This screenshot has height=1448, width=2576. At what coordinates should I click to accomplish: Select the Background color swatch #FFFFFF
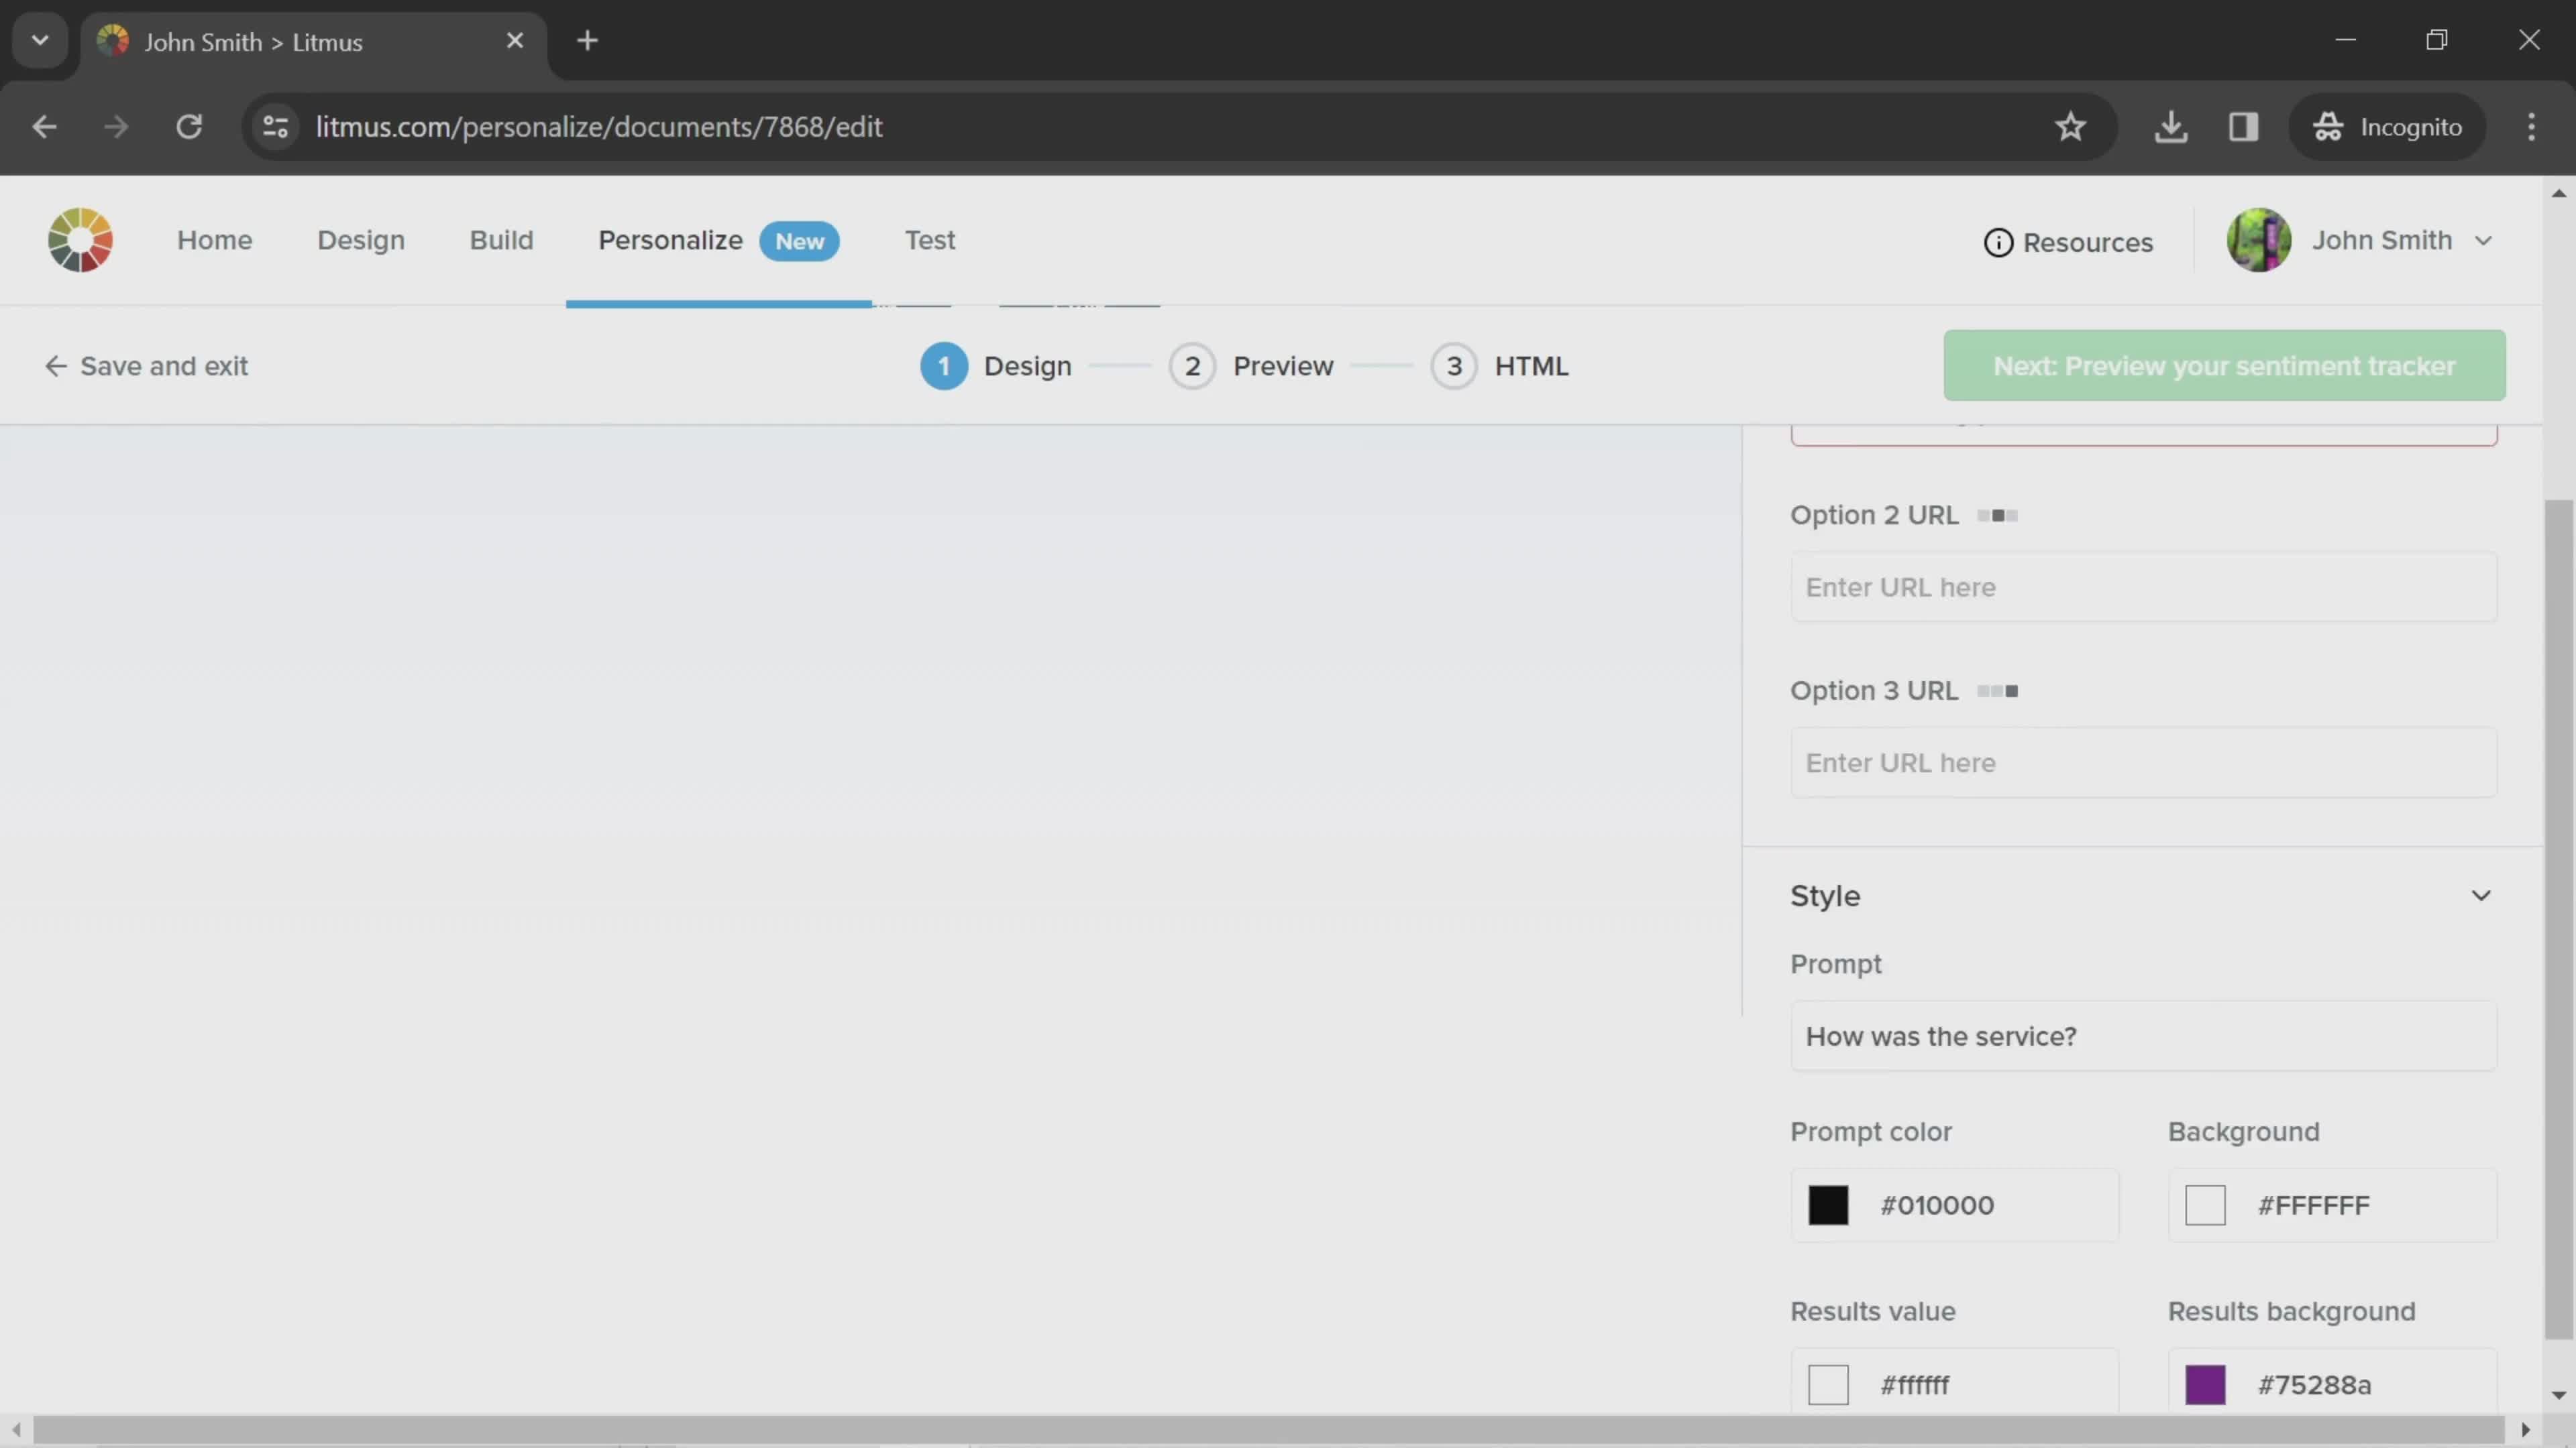point(2206,1204)
